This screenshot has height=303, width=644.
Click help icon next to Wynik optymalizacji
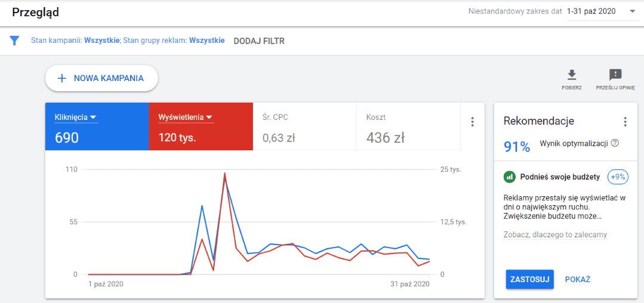[x=615, y=143]
